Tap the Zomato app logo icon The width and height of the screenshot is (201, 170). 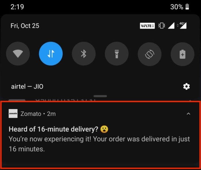click(13, 114)
